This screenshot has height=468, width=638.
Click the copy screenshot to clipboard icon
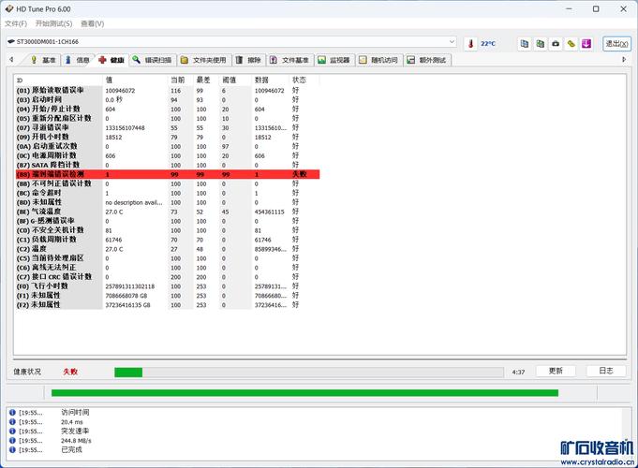click(x=540, y=43)
